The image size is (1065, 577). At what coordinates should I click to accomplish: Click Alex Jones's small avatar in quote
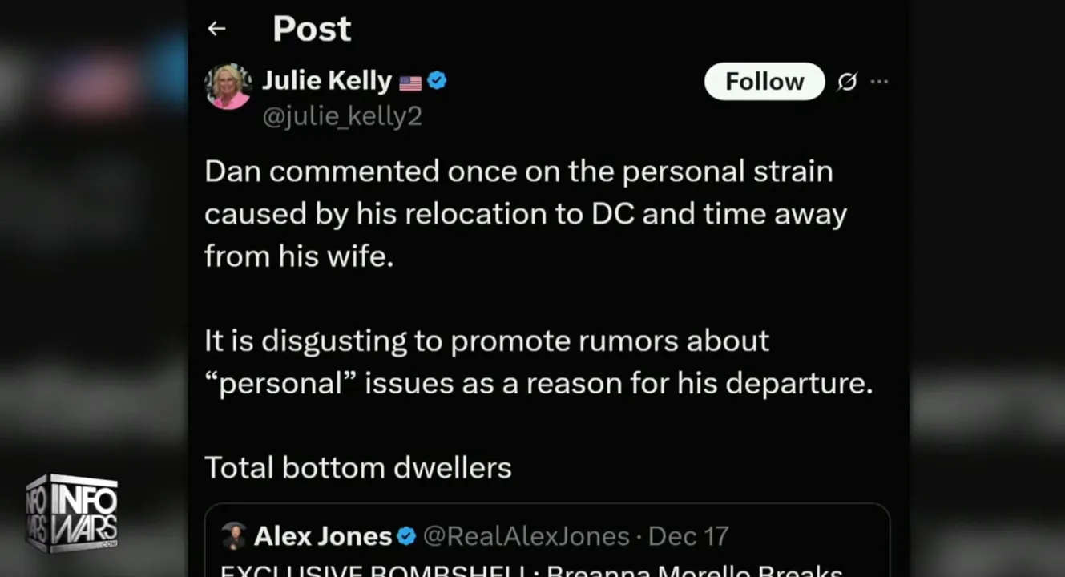tap(234, 535)
